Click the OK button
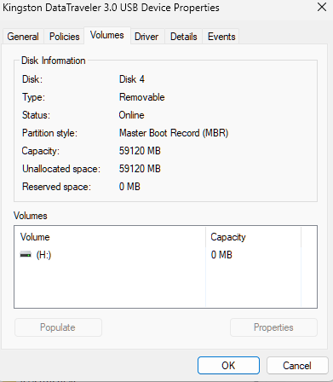 [x=228, y=365]
